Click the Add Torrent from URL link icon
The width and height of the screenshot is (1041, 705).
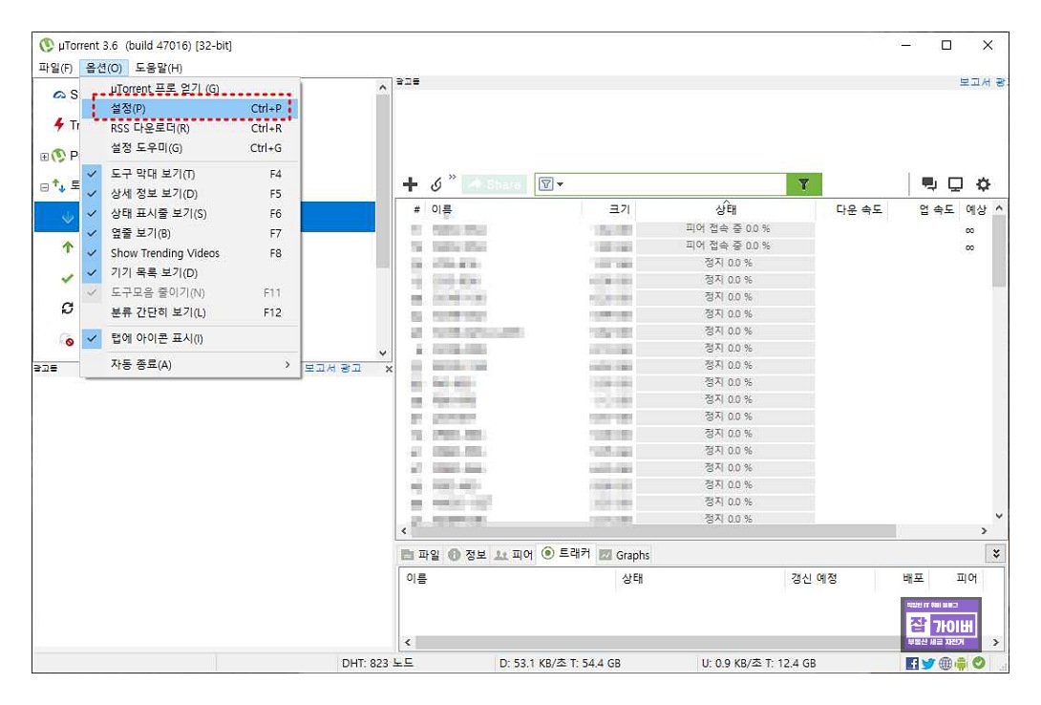436,184
